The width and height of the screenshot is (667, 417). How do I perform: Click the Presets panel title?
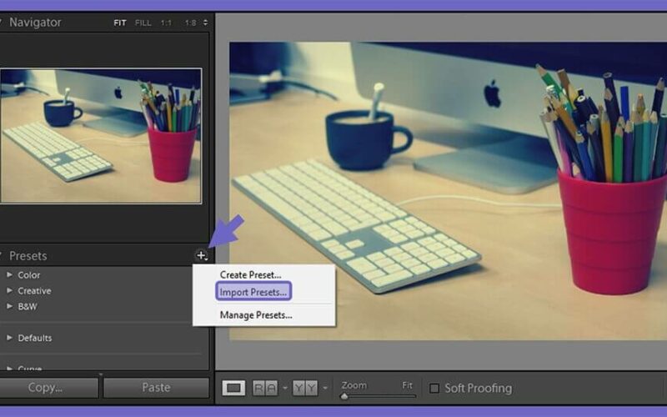coord(28,256)
